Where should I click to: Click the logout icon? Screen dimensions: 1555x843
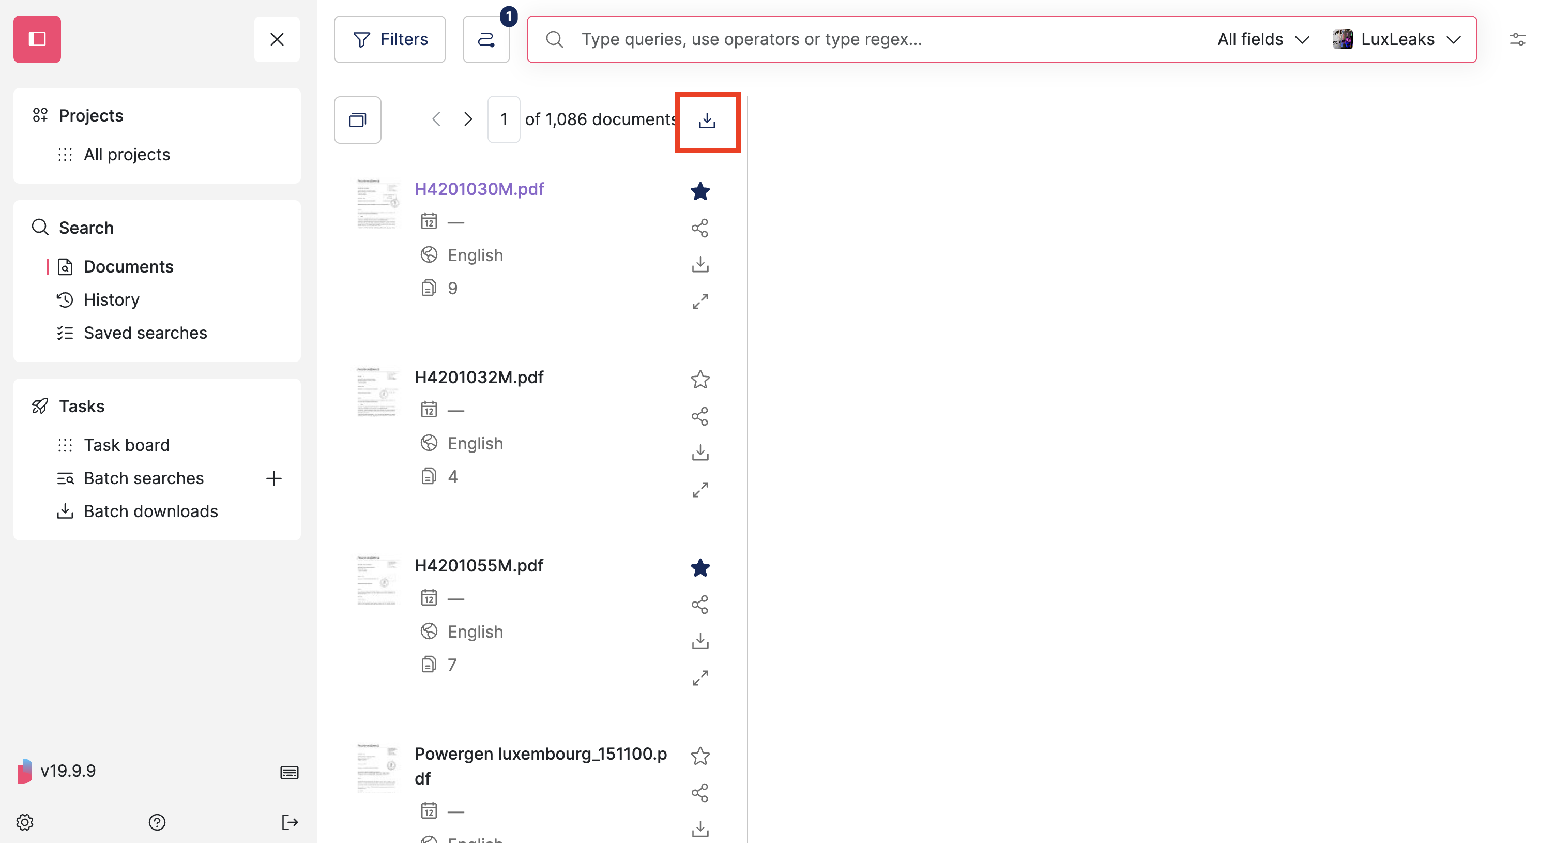(x=289, y=822)
